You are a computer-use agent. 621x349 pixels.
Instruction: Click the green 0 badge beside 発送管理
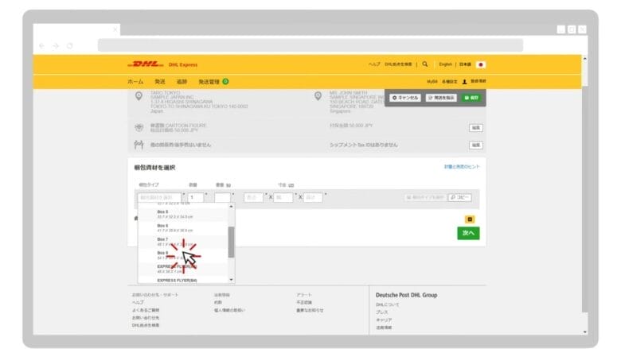point(225,81)
